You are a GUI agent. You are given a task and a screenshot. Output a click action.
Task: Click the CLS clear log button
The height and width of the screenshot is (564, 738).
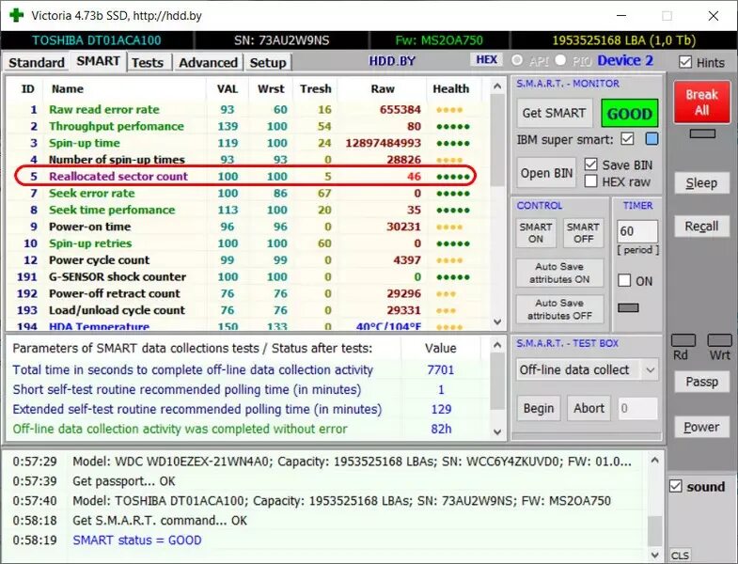coord(680,556)
